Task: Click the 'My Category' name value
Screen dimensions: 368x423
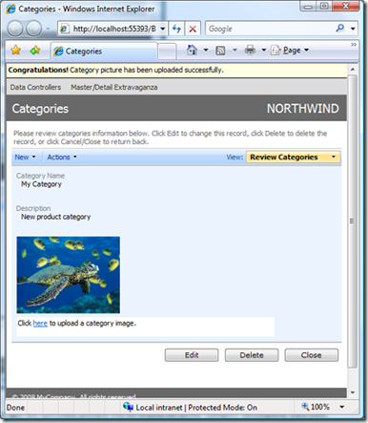Action: tap(41, 184)
